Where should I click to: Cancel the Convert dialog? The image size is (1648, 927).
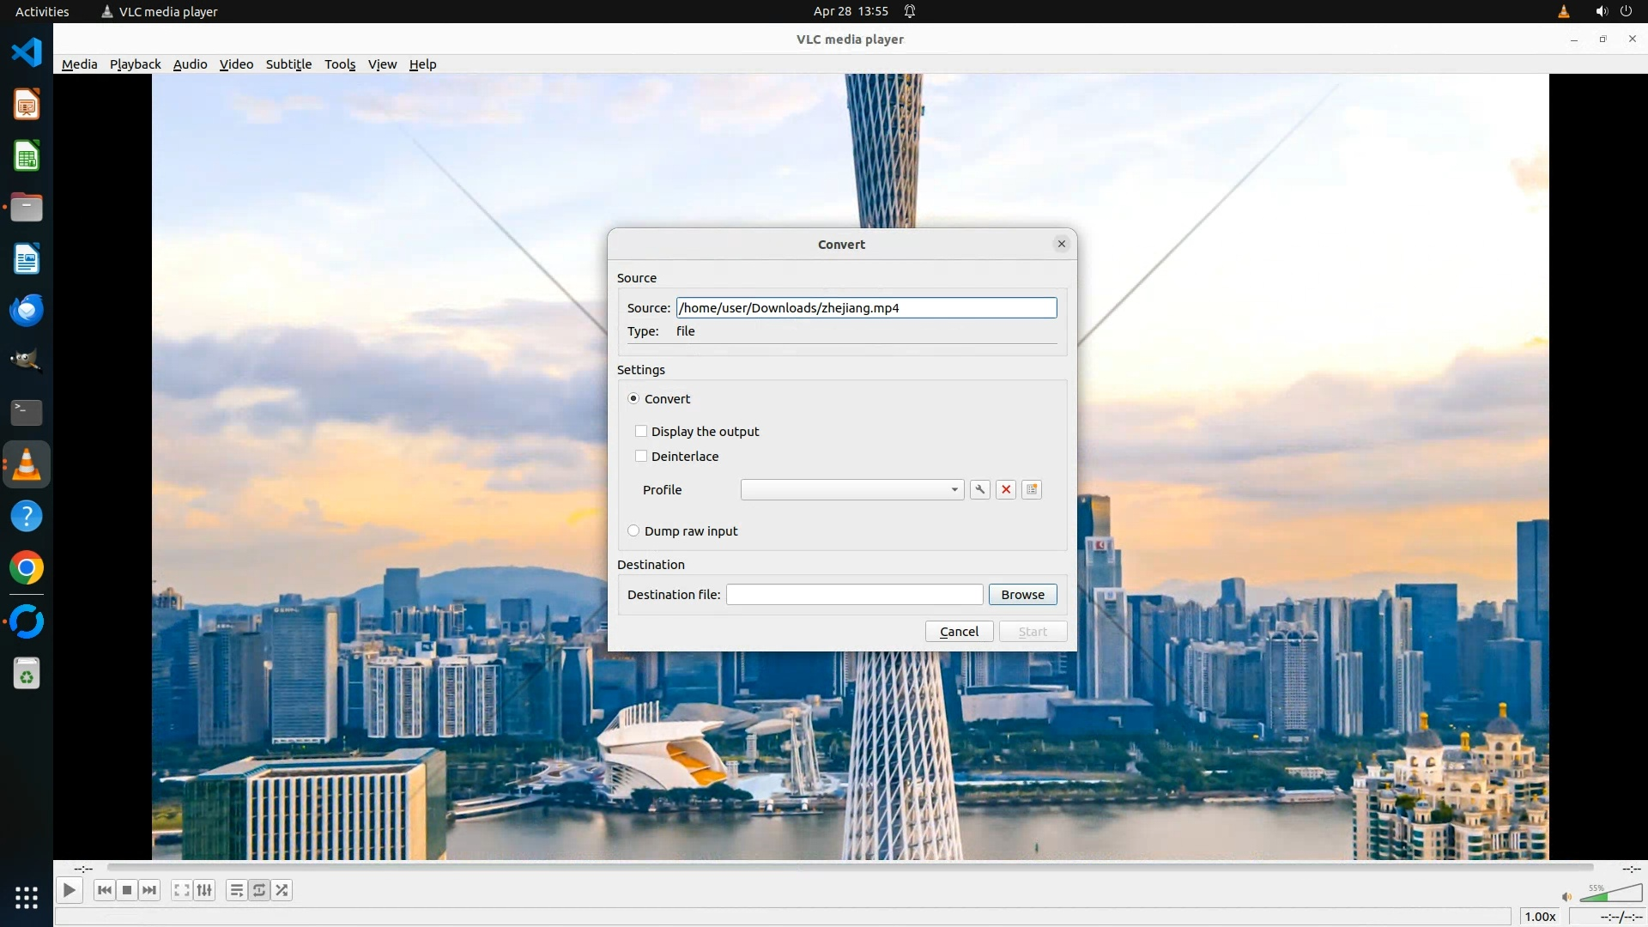click(x=959, y=631)
